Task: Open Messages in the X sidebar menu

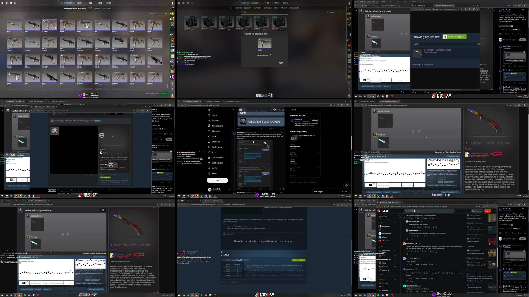Action: (214, 131)
